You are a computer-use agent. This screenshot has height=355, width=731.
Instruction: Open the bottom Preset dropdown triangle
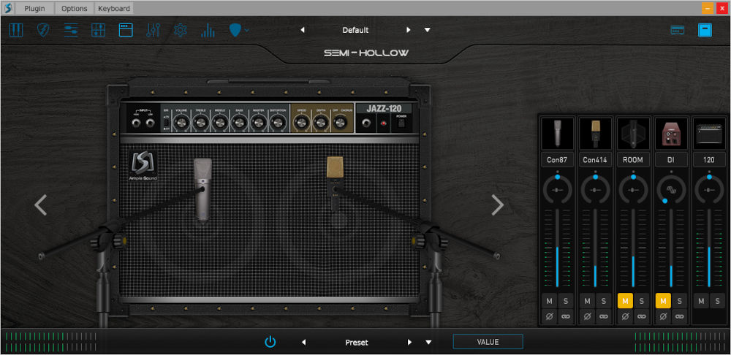click(428, 343)
